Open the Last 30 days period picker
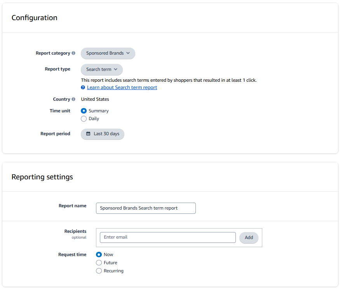Screen dimensions: 340x289 (x=103, y=134)
